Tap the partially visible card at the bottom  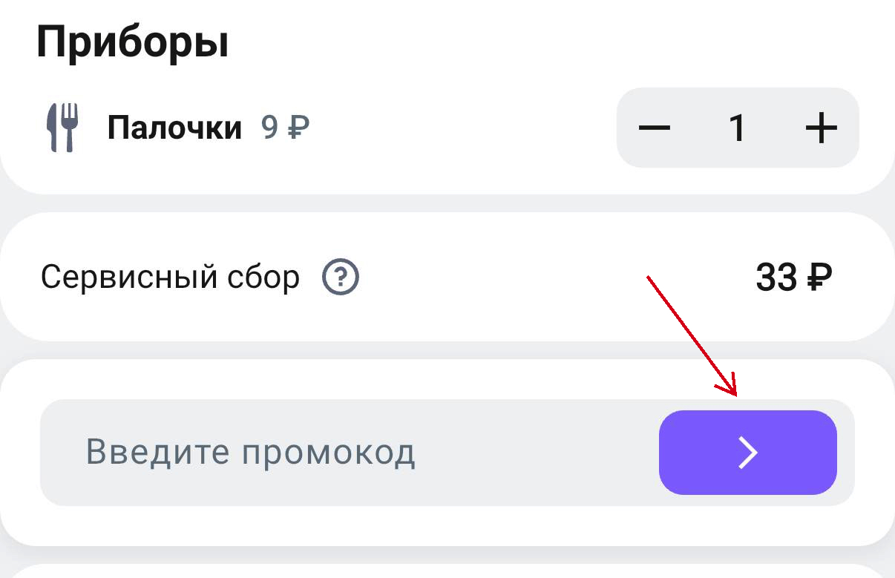(x=445, y=572)
